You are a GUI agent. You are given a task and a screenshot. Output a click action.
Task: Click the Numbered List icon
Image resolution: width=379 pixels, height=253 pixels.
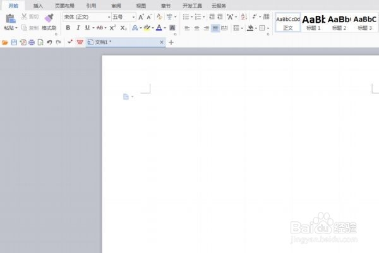[198, 16]
